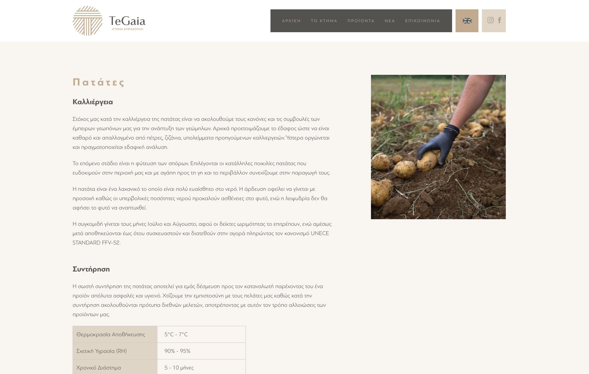Open the ΤΟ ΚΤΗΜΑ menu item

pos(324,21)
